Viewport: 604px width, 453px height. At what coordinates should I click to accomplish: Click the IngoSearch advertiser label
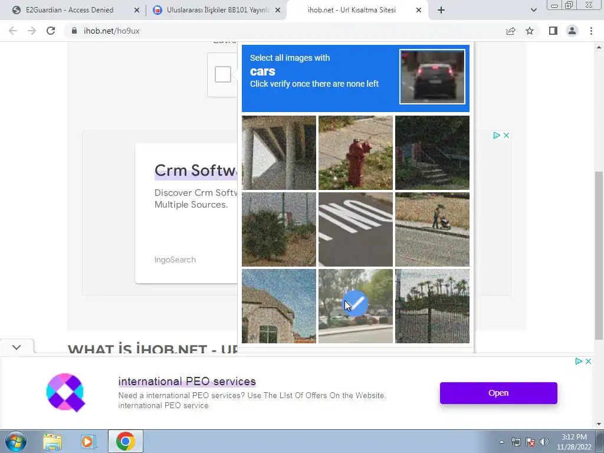pos(175,260)
